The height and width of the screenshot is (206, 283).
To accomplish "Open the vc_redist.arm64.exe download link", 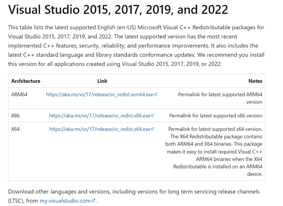I will (99, 94).
